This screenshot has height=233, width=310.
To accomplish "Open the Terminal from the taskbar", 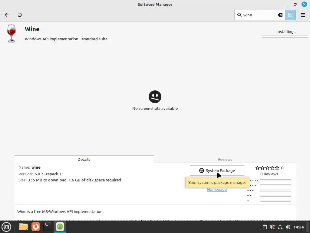I will point(48,227).
